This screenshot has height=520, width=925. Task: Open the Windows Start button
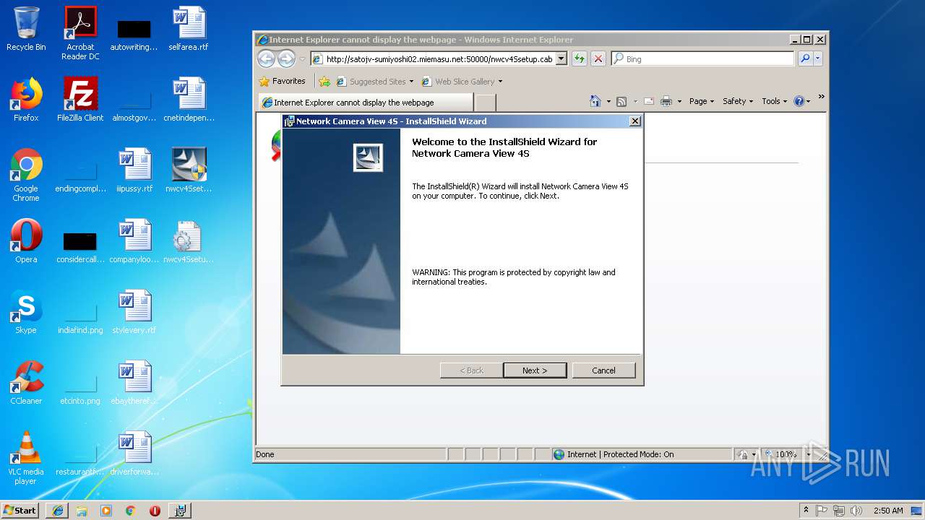(x=20, y=510)
